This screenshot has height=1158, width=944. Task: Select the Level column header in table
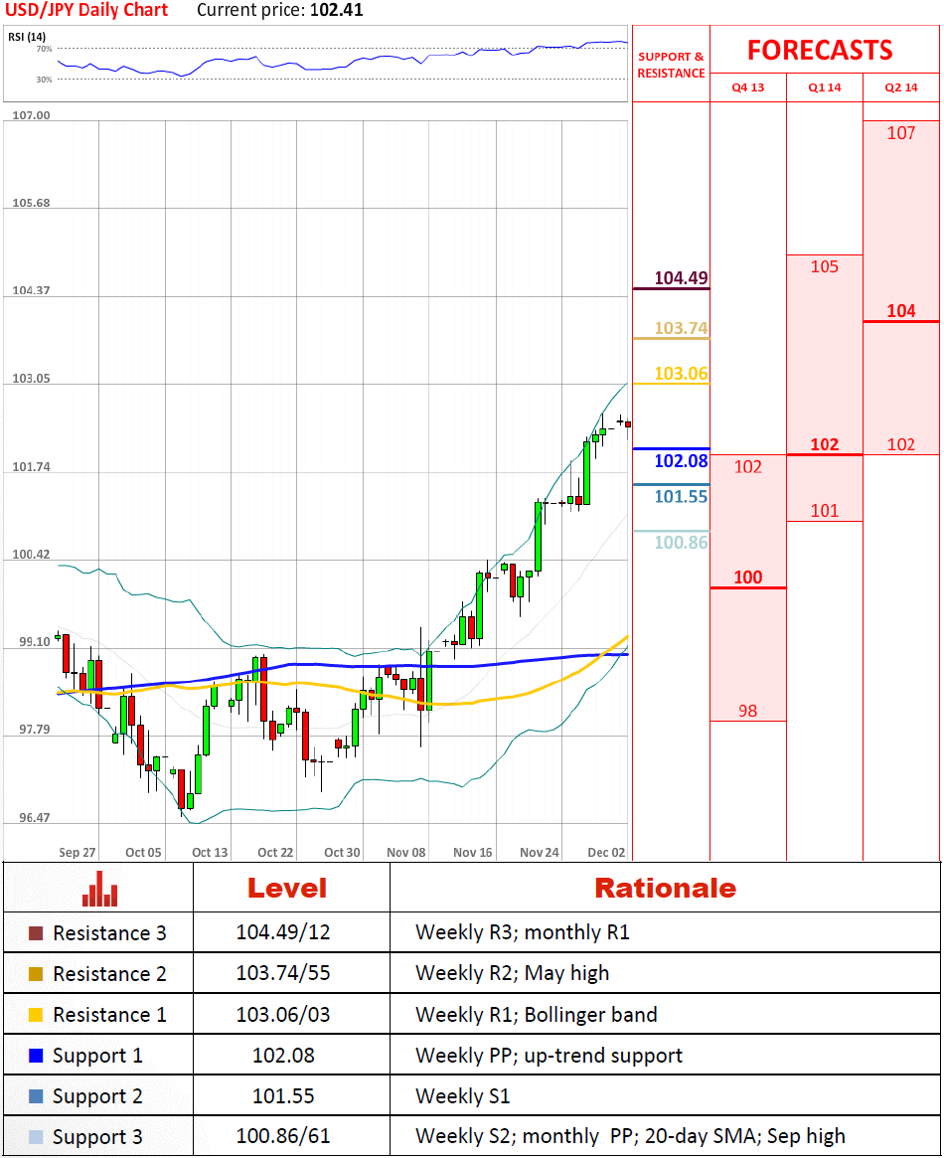pos(286,888)
